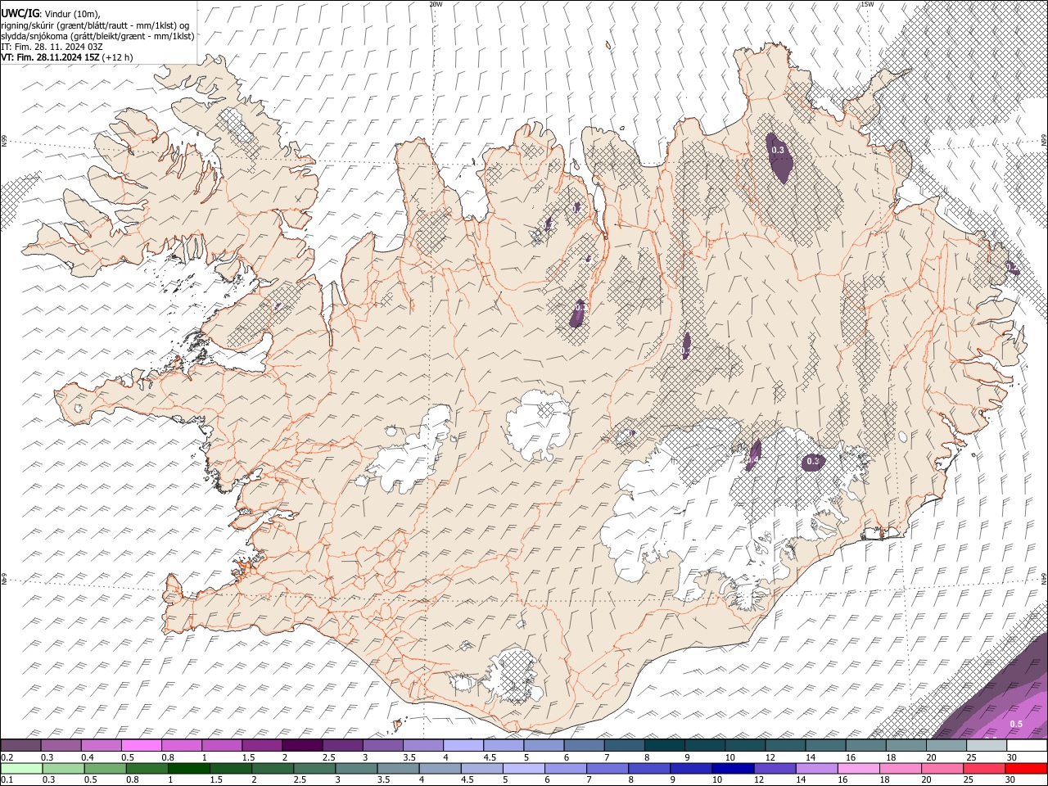Click the '30' value label in bottom legend row
Image resolution: width=1048 pixels, height=786 pixels.
(x=1011, y=779)
